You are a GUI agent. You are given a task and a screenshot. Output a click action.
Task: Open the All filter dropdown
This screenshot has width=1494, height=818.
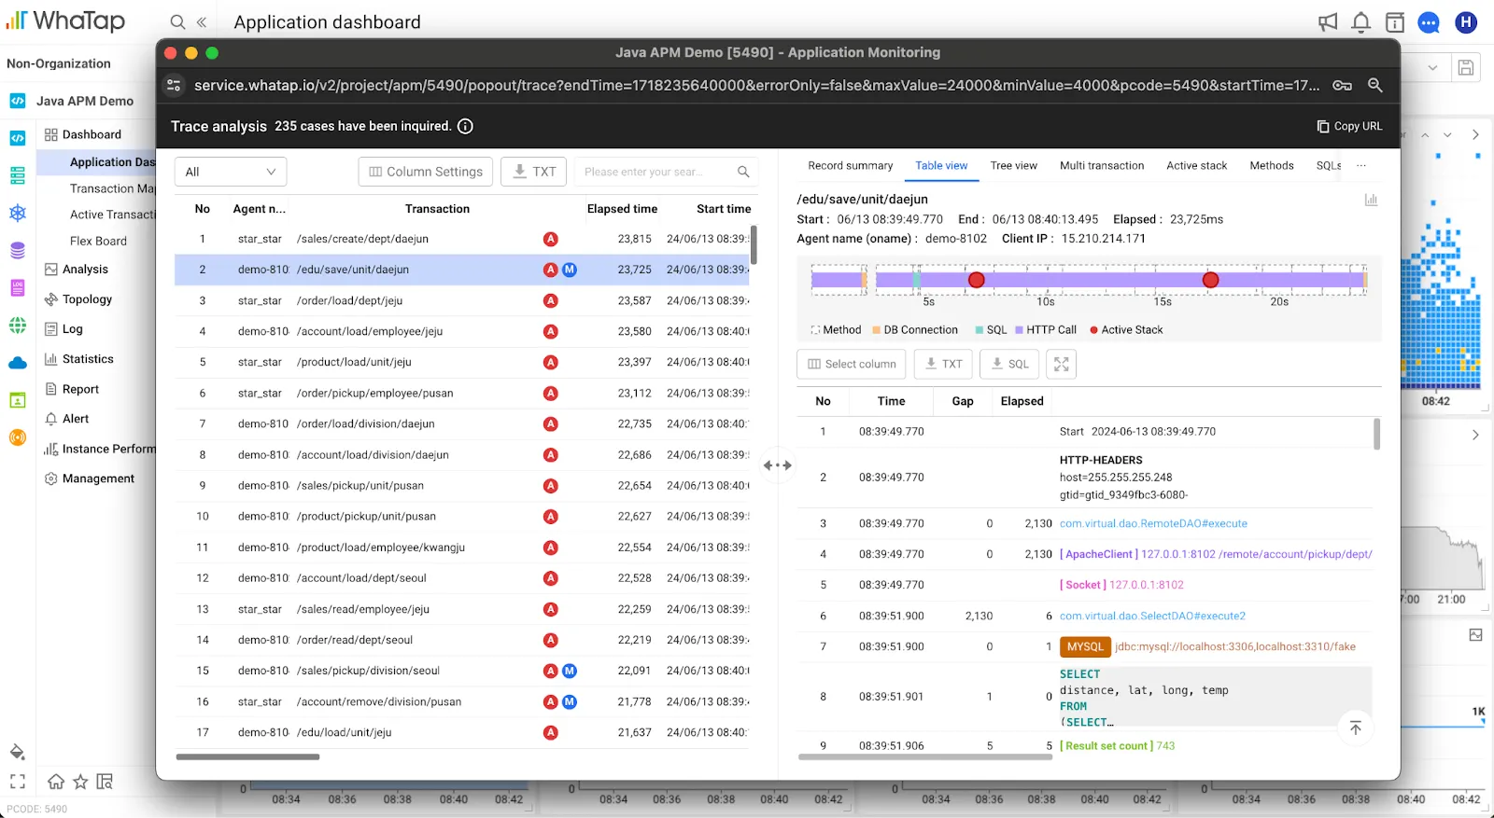point(231,172)
